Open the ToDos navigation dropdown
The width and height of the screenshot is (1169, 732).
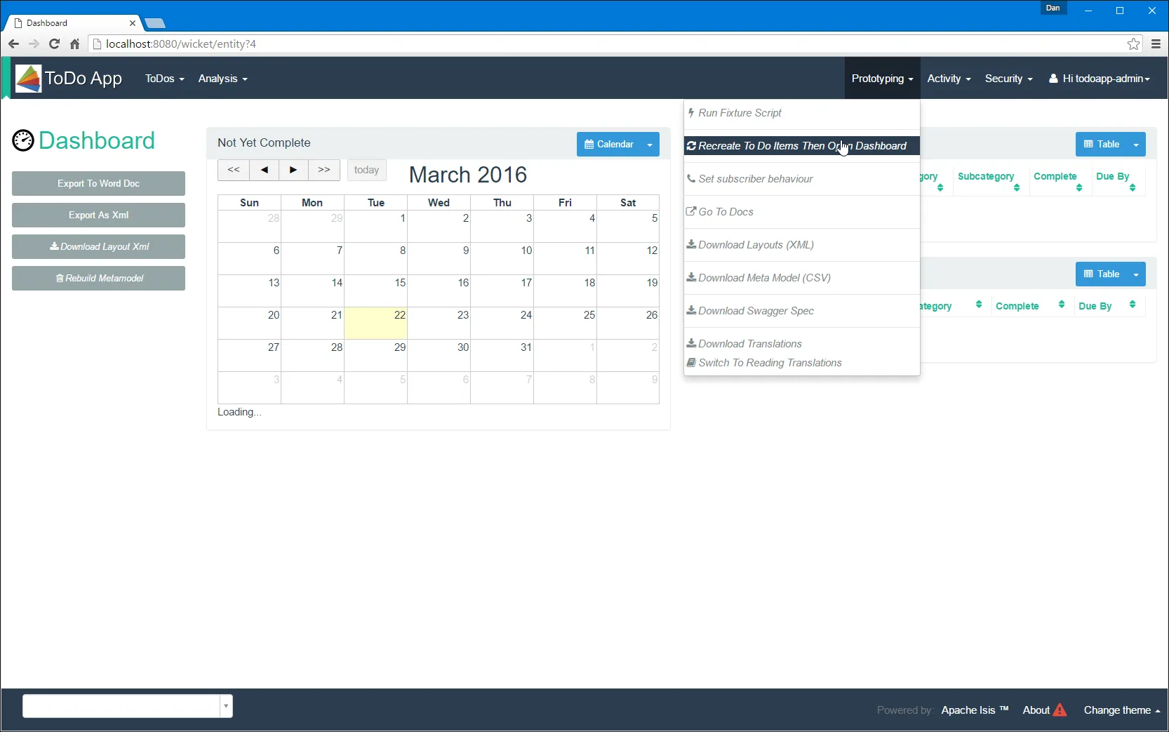click(164, 79)
